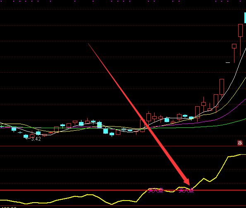Click the thin red divider between chart panels
246x208 pixels.
pos(123,146)
